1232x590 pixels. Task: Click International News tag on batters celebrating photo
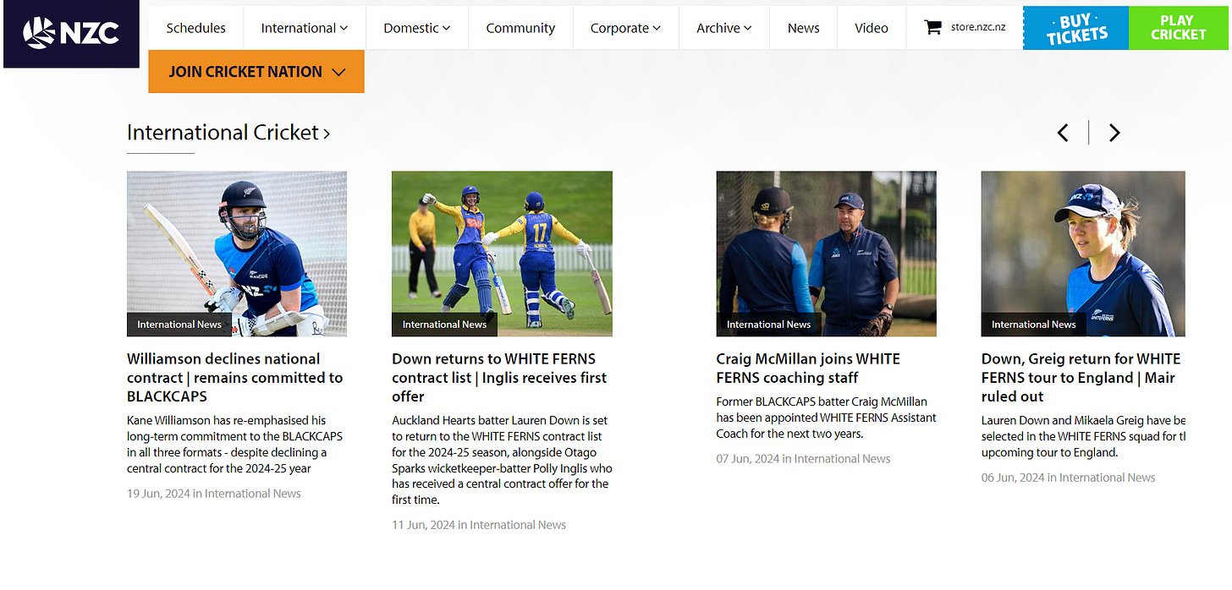(444, 325)
